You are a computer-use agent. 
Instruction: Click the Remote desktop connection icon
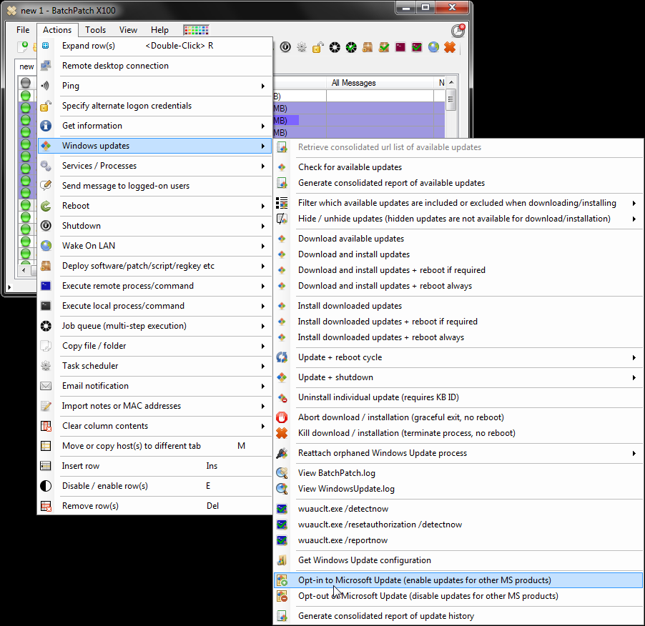pos(46,66)
